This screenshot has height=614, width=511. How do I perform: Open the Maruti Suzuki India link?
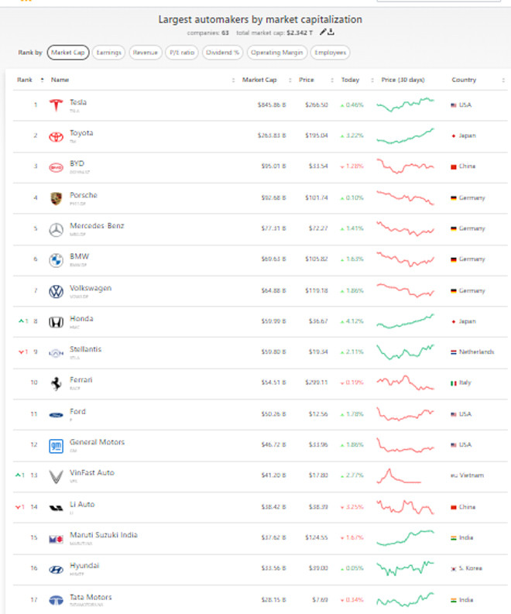[x=103, y=535]
